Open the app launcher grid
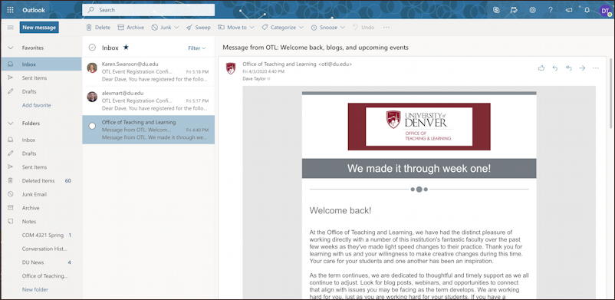The width and height of the screenshot is (615, 300). tap(10, 10)
